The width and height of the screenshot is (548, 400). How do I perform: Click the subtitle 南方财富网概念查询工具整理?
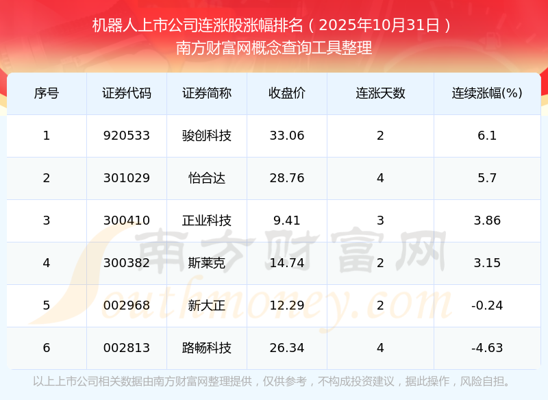tap(274, 48)
